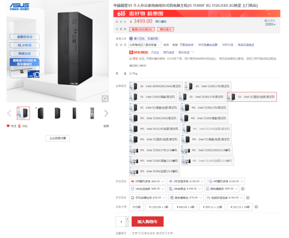
Task: Click the enterprise purchase discount button
Action: click(57, 138)
